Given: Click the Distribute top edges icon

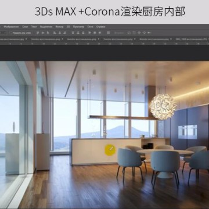Looking at the screenshot, I should (73, 33).
